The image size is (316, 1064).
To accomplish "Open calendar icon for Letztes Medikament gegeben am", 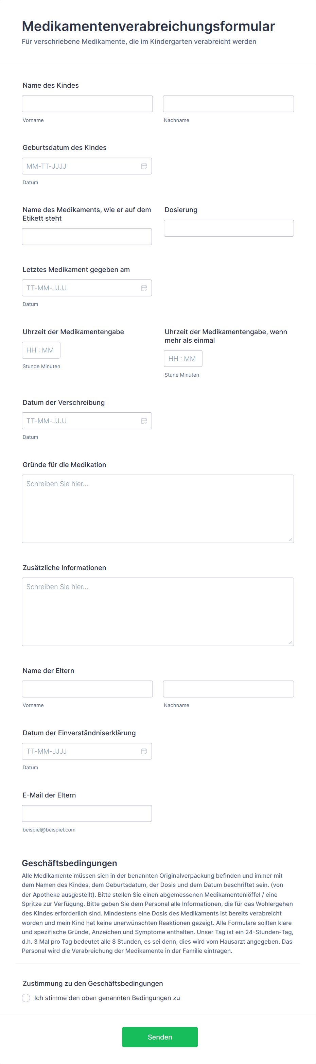I will click(x=144, y=288).
